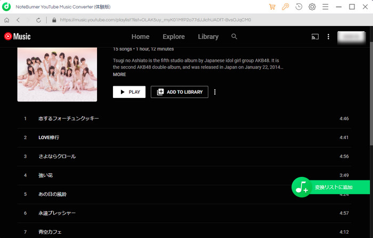Select track 永遠プレッシャー

57,213
